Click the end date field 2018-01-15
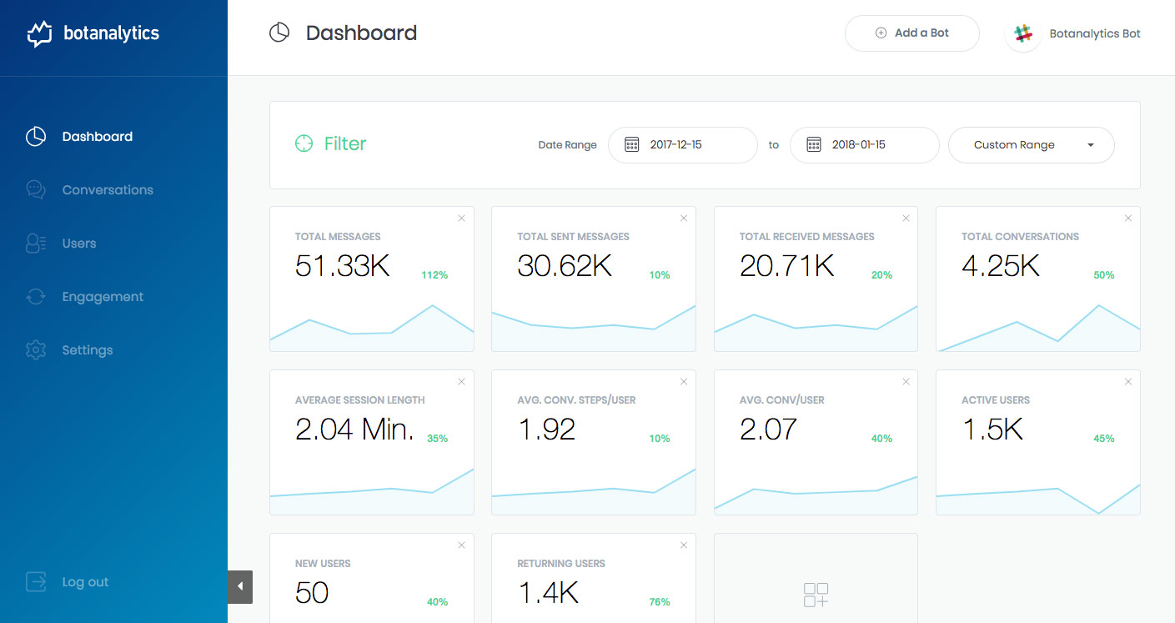 (x=865, y=145)
